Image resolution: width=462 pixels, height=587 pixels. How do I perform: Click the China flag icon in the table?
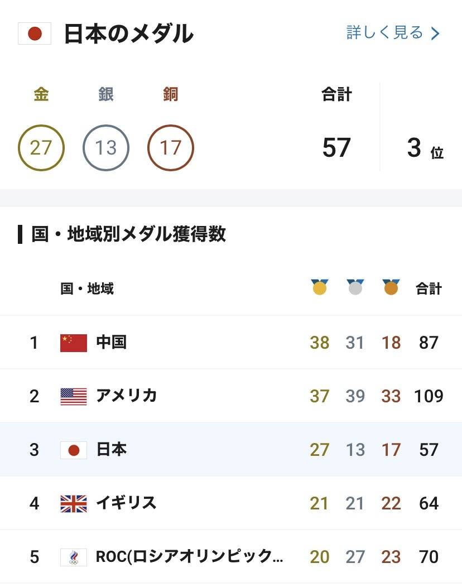click(x=74, y=343)
